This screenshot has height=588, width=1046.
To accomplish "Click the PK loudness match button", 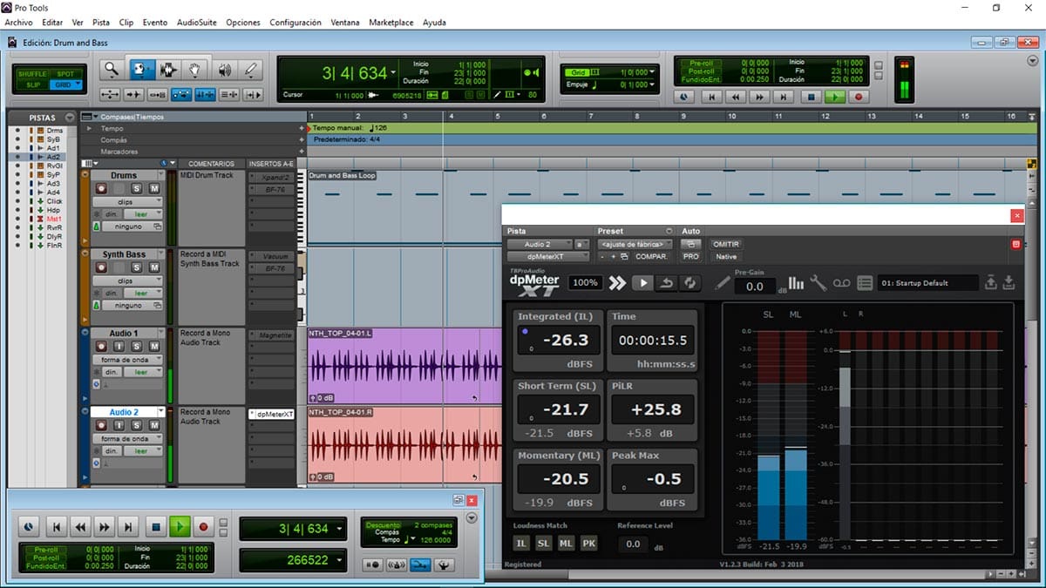I will tap(589, 543).
